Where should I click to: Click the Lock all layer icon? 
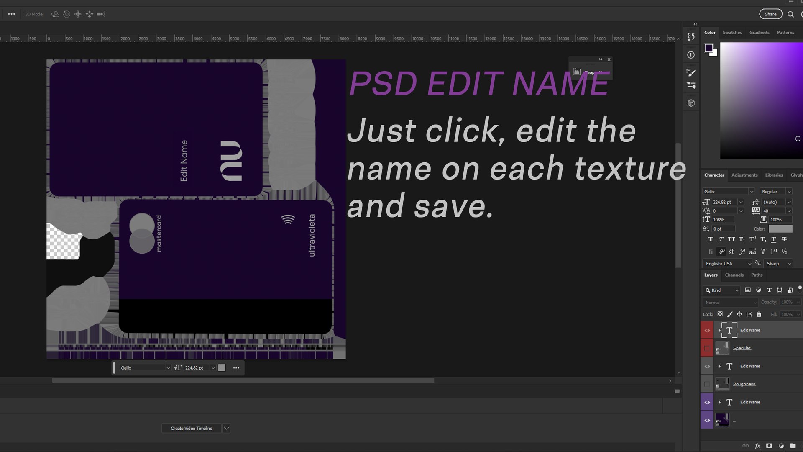[x=759, y=314]
